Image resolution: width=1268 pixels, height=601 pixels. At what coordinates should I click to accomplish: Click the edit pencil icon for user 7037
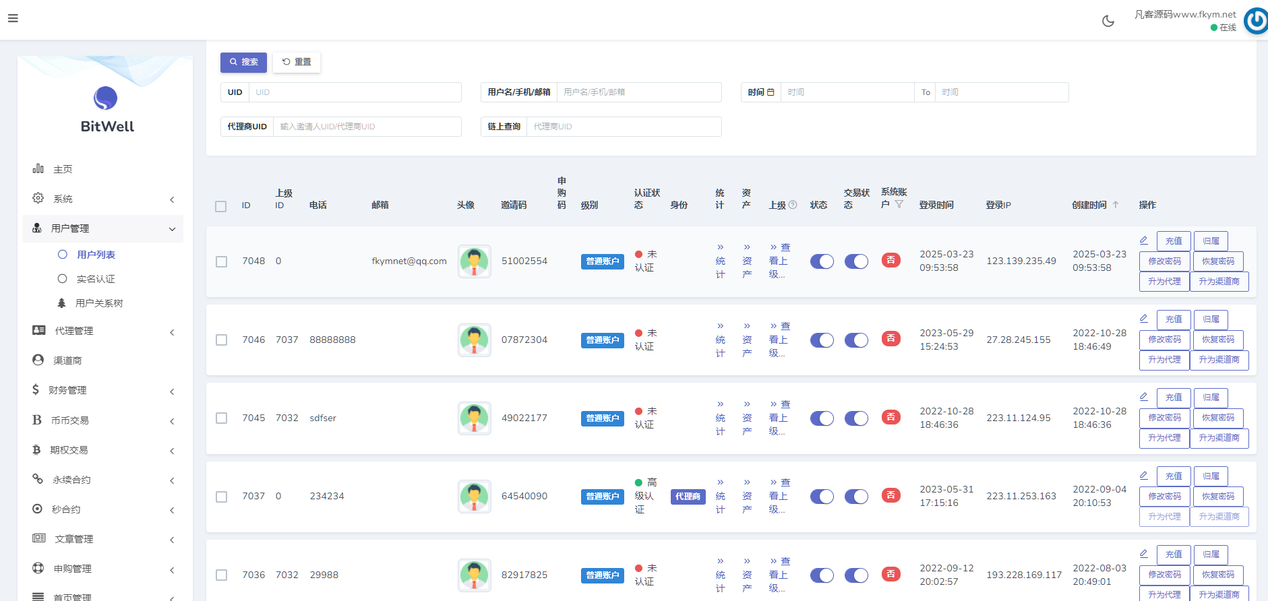[1144, 476]
